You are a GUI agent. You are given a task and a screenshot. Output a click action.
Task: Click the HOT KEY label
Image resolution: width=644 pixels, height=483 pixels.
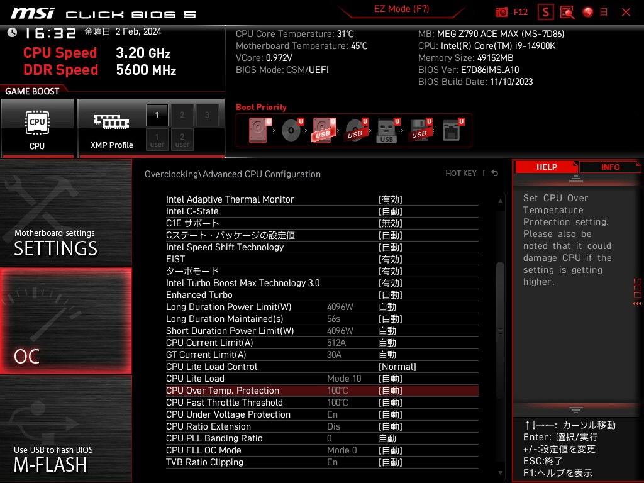click(x=461, y=174)
